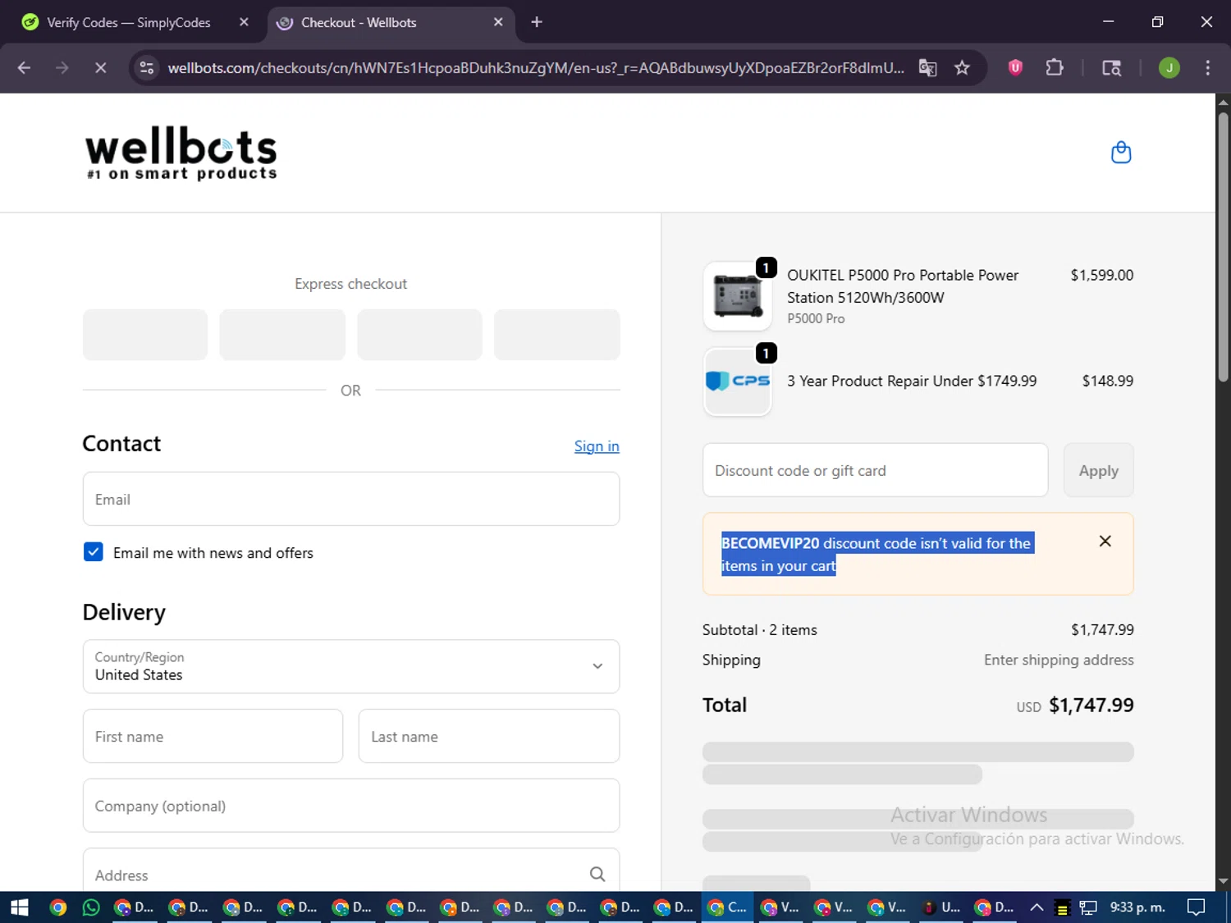Close the Verify Codes SimplyCodes tab
1231x923 pixels.
pyautogui.click(x=244, y=22)
